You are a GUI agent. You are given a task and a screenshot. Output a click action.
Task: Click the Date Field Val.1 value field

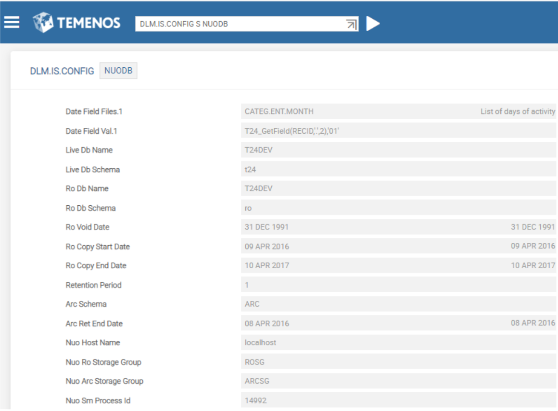click(398, 131)
